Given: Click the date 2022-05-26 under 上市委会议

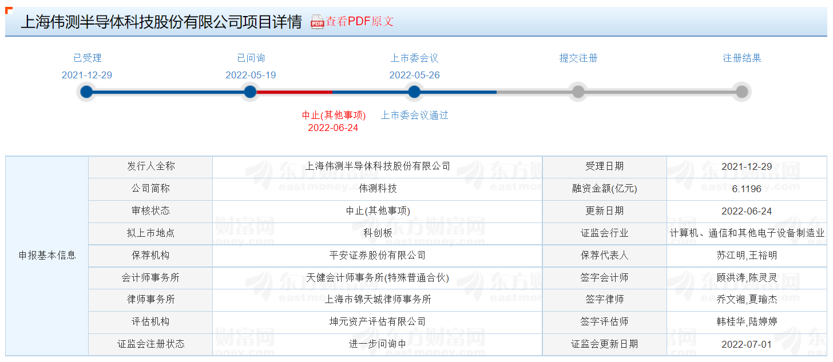Looking at the screenshot, I should (414, 75).
